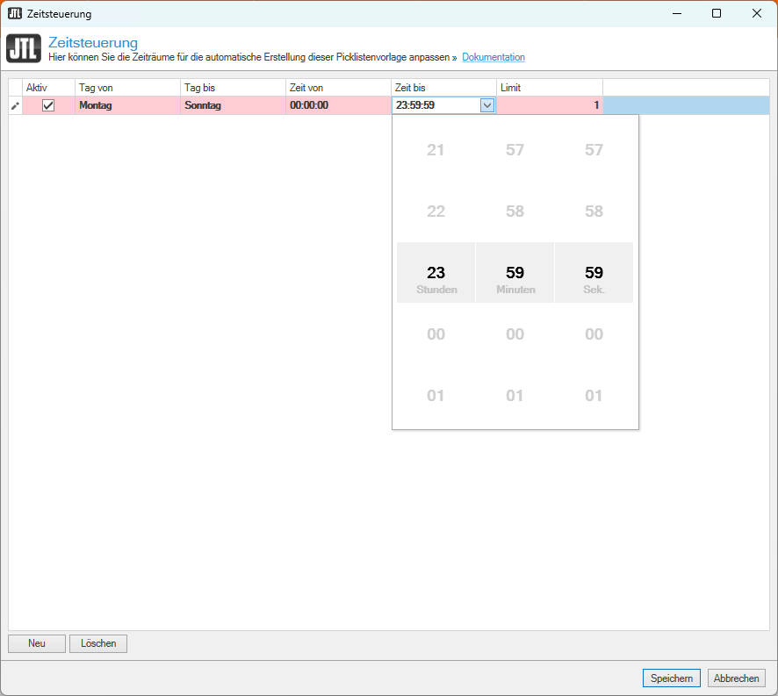Sort by Zeit von column header

click(x=338, y=88)
